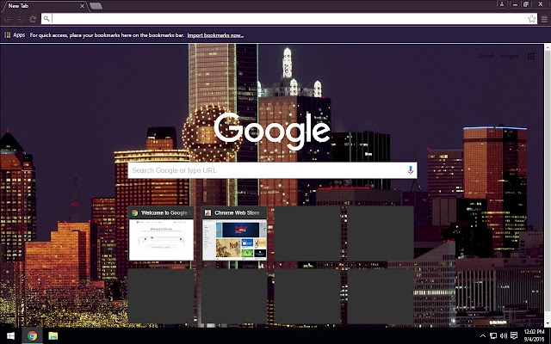The height and width of the screenshot is (344, 551).
Task: Open Images link
Action: coord(509,56)
